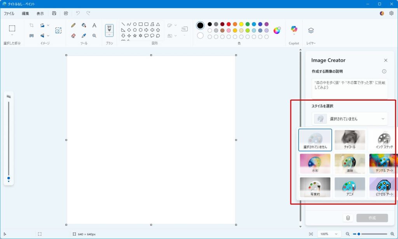Select the Color picker eyedropper tool
398x239 pixels.
coord(84,35)
